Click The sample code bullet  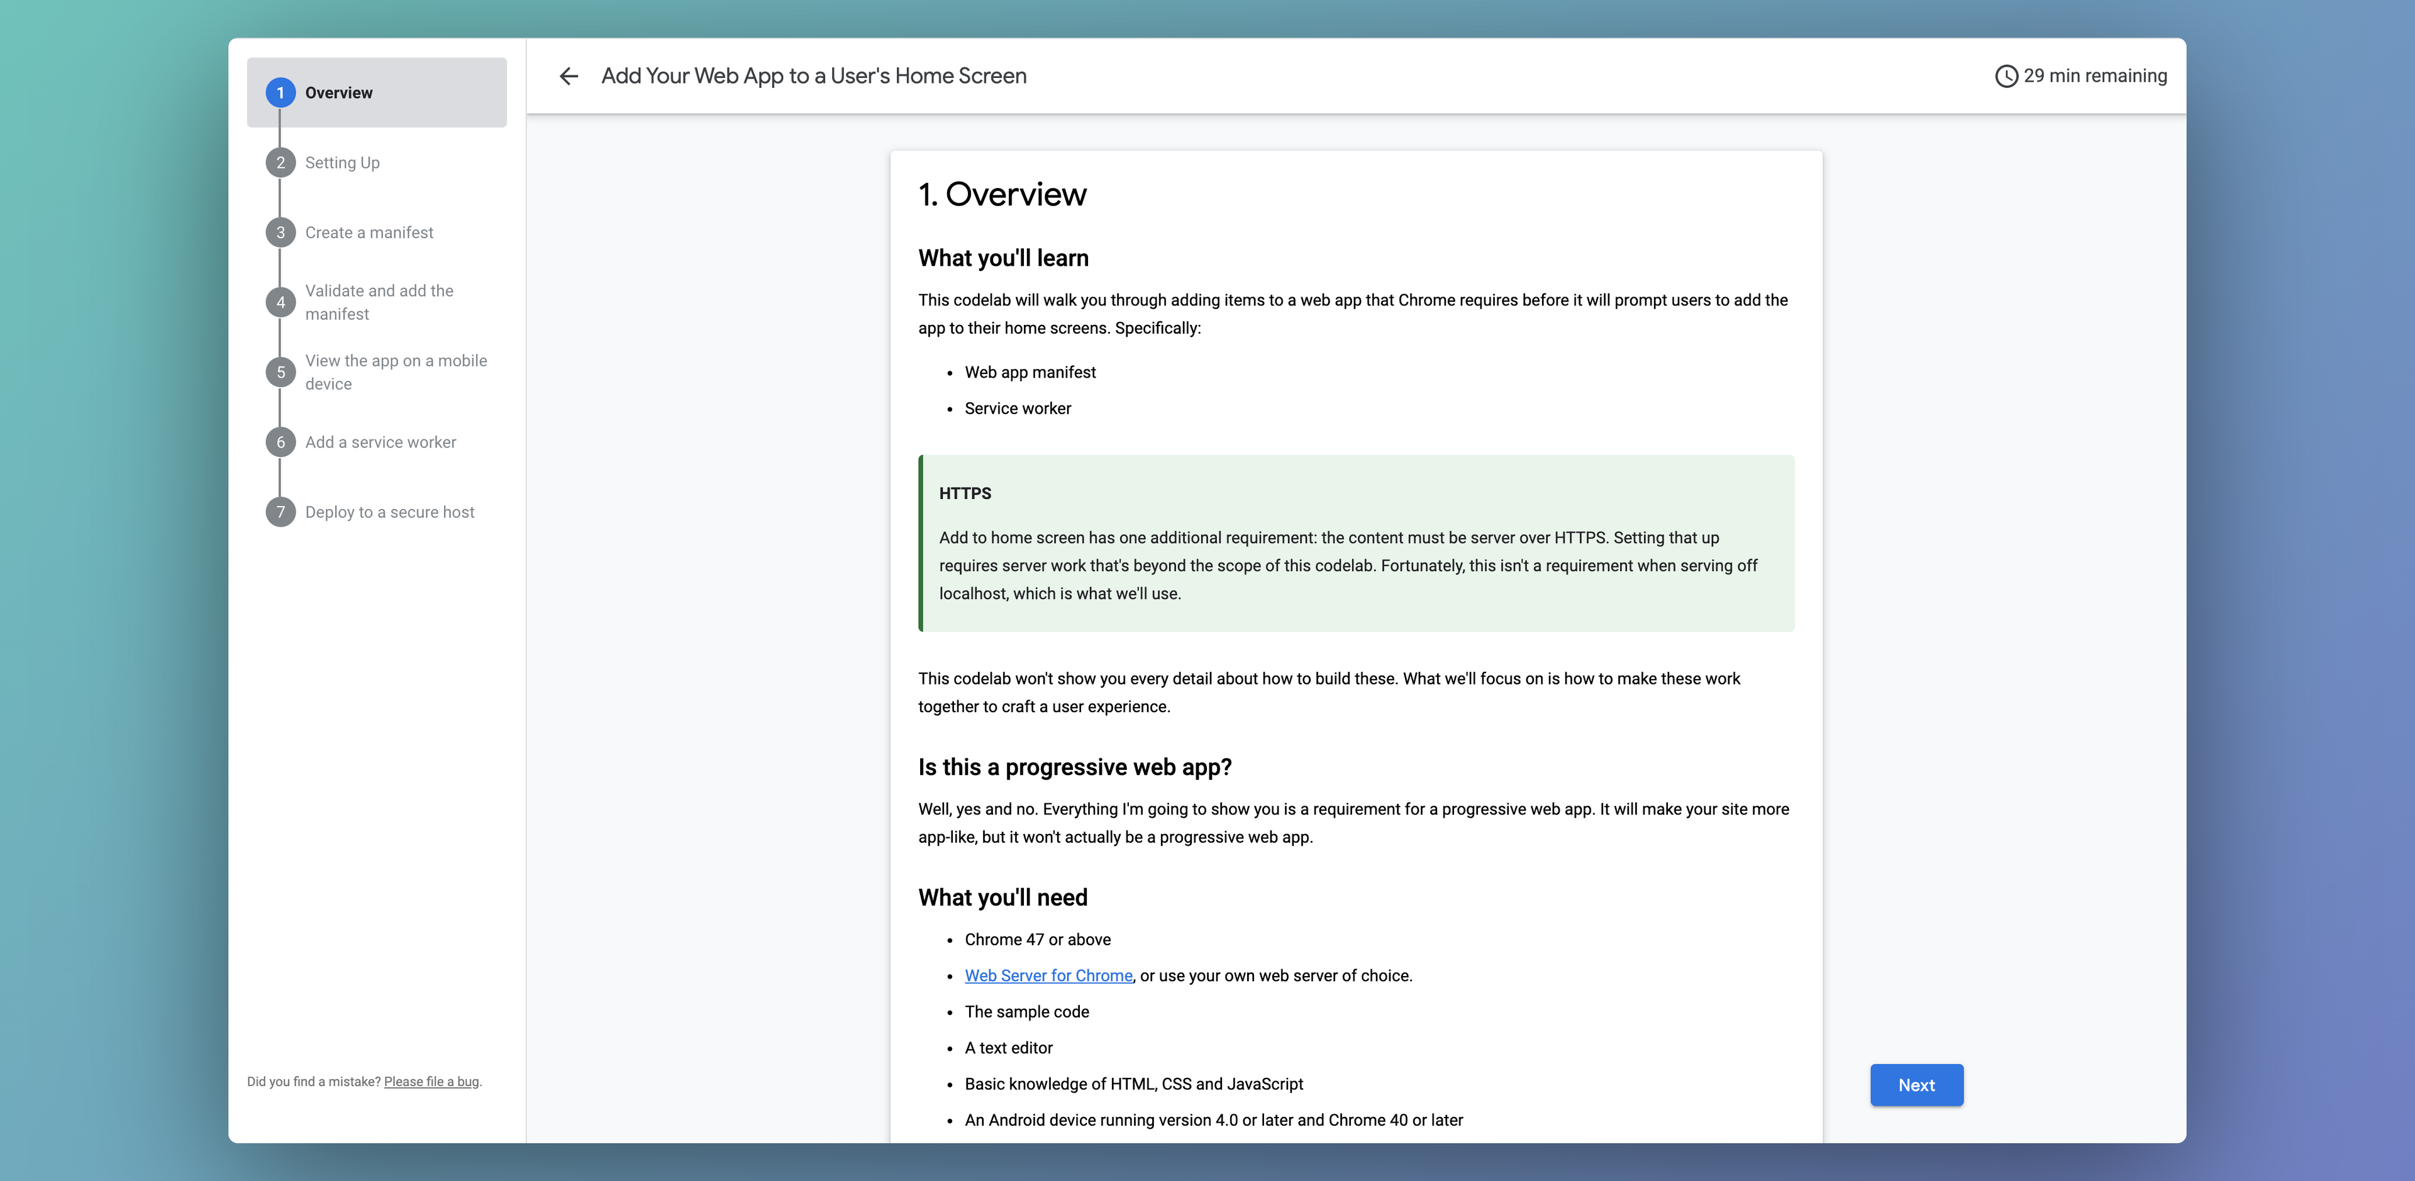pos(1026,1011)
